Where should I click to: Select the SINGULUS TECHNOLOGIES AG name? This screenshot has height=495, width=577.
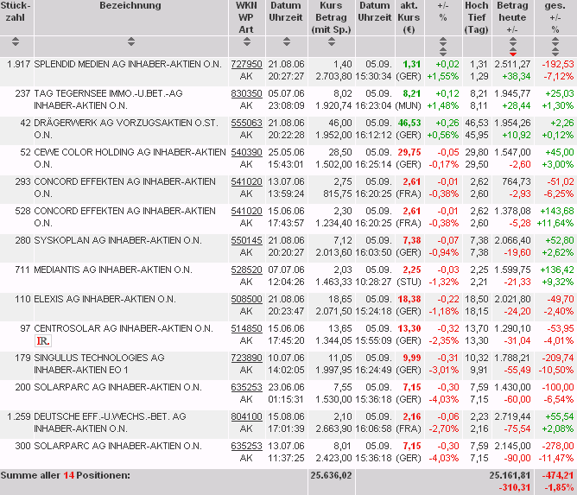[x=99, y=359]
